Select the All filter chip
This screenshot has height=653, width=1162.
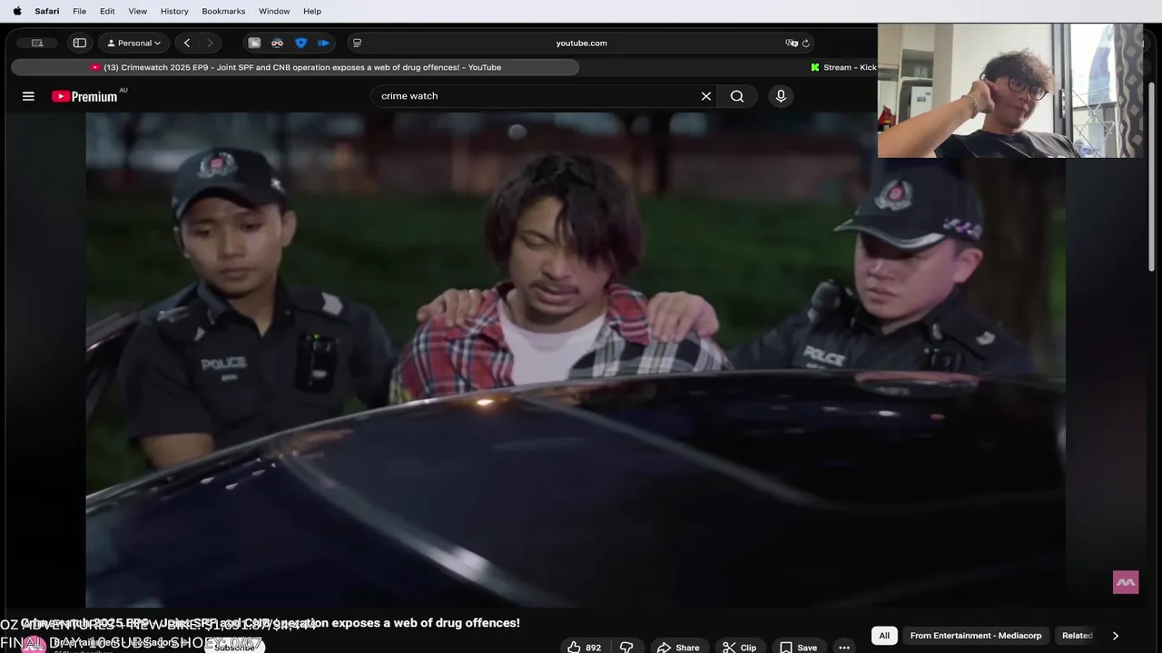pos(884,636)
